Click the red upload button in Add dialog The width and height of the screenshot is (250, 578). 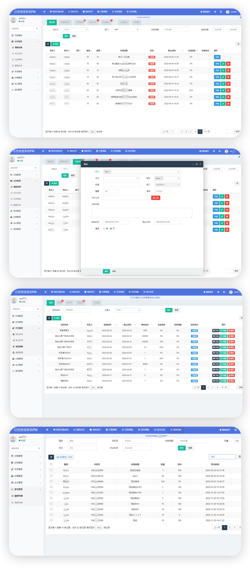(156, 198)
